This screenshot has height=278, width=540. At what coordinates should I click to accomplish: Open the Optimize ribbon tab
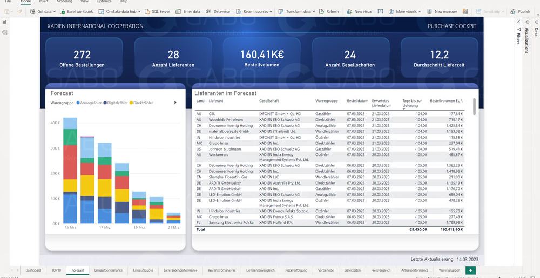(104, 2)
